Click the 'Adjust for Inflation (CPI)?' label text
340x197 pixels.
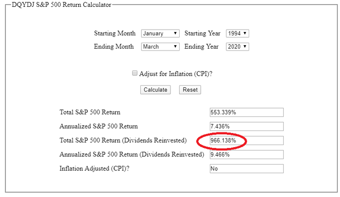176,74
